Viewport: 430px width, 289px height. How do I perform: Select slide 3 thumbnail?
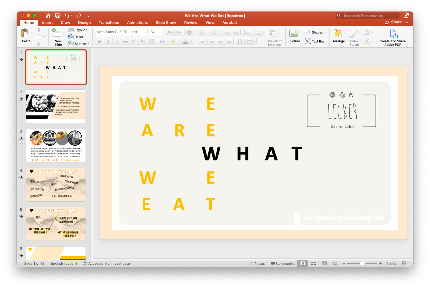click(x=56, y=146)
